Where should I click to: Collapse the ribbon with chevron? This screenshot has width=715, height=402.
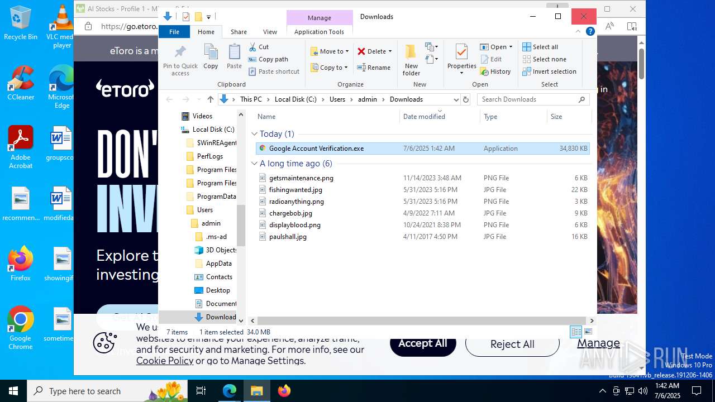577,31
